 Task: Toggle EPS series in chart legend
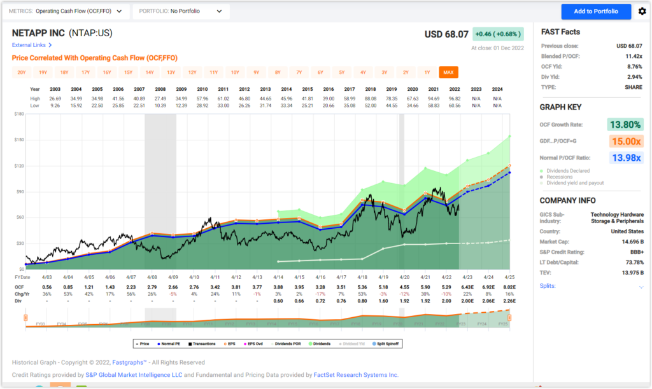[229, 344]
